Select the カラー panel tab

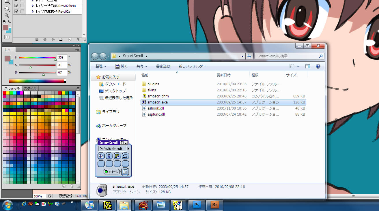(x=9, y=50)
